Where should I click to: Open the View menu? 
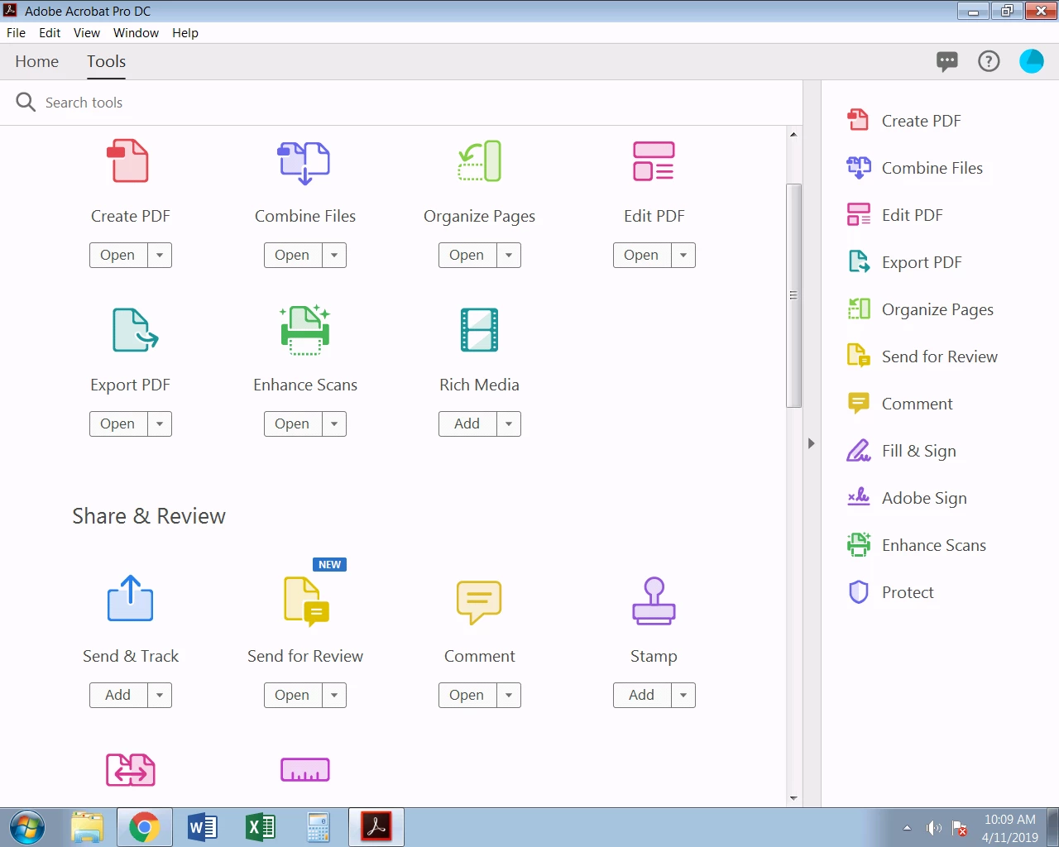[x=87, y=33]
